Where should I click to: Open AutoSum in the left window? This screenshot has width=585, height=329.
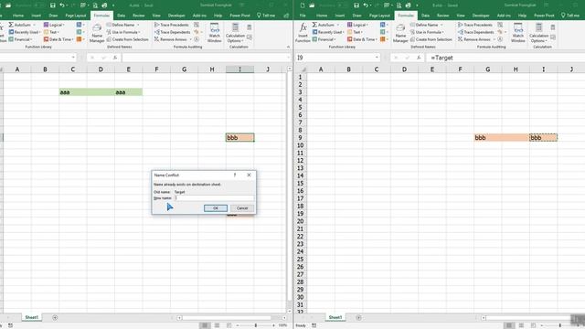pyautogui.click(x=22, y=25)
